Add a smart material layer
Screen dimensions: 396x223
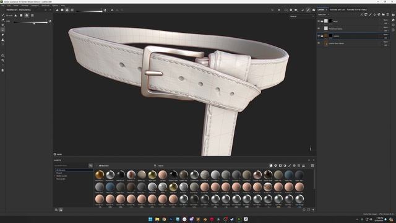[x=379, y=15]
